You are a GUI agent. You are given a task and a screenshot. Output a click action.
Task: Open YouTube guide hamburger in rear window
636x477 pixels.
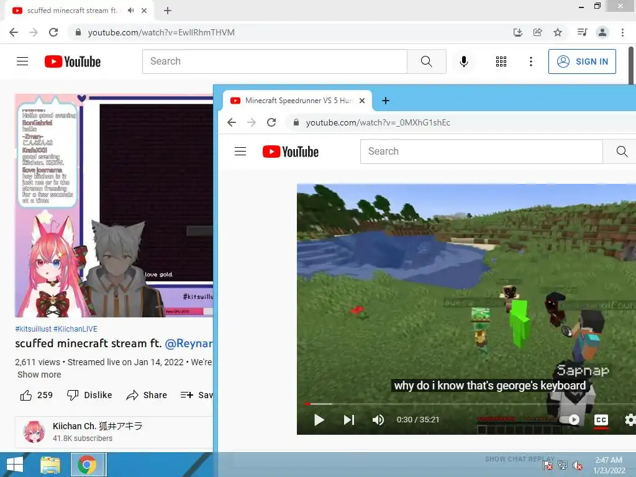point(22,61)
